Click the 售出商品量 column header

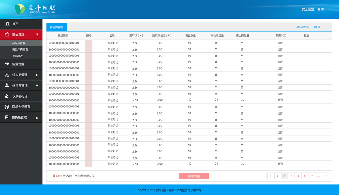click(x=242, y=36)
